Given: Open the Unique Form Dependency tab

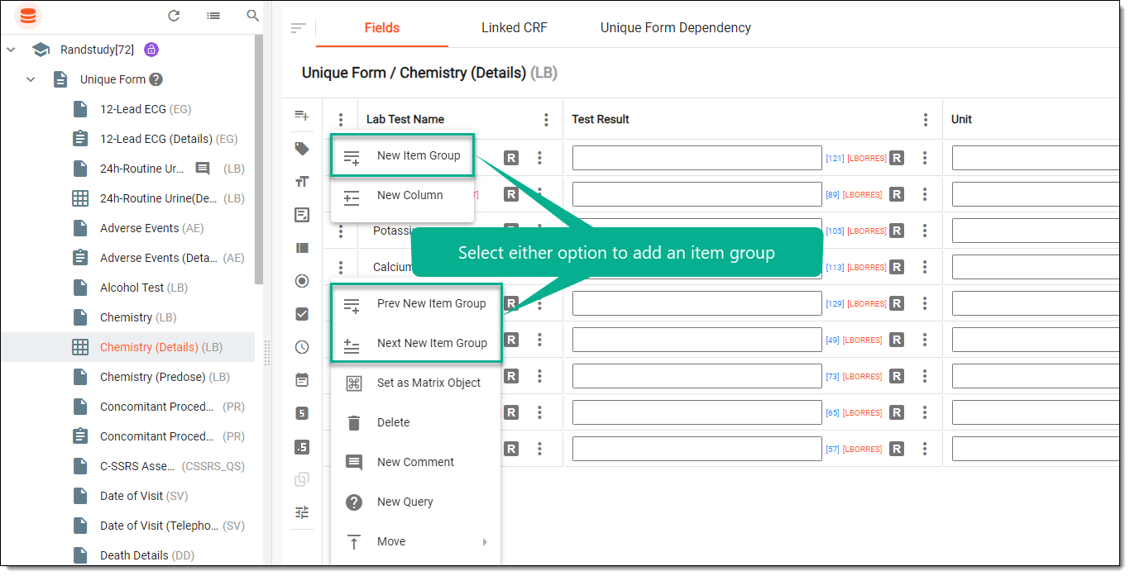Looking at the screenshot, I should click(676, 28).
